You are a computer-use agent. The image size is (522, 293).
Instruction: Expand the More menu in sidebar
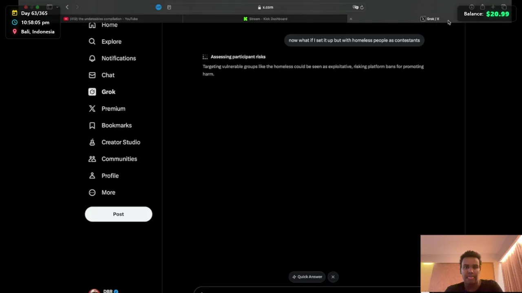click(x=102, y=192)
